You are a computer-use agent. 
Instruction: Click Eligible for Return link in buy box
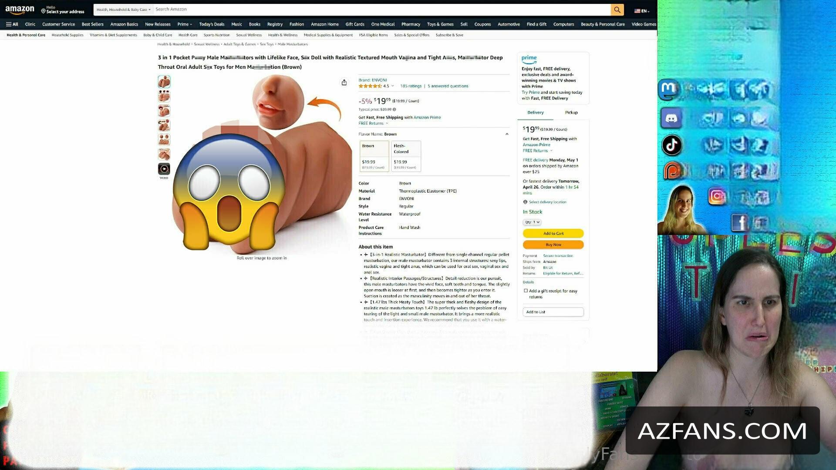[563, 274]
